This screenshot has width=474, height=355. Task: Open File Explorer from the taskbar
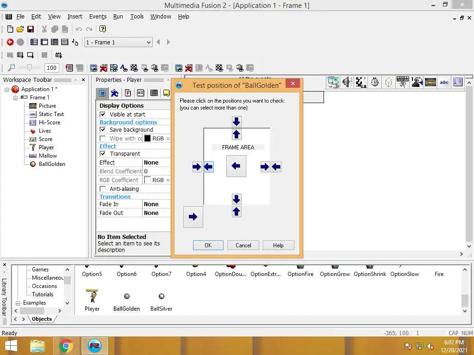tap(37, 346)
